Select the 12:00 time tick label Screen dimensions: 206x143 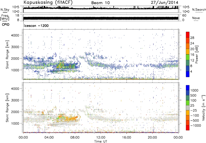pyautogui.click(x=101, y=138)
